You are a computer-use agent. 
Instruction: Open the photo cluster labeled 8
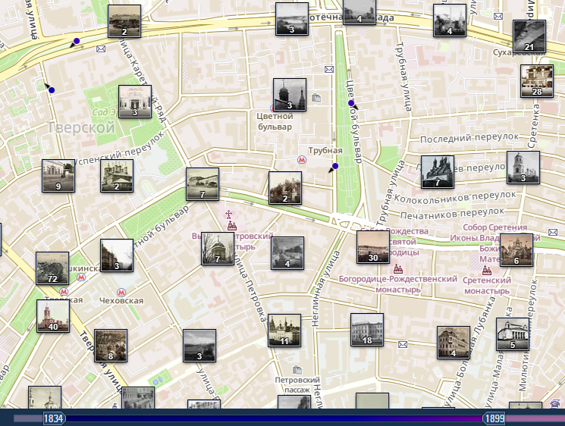[x=111, y=346]
